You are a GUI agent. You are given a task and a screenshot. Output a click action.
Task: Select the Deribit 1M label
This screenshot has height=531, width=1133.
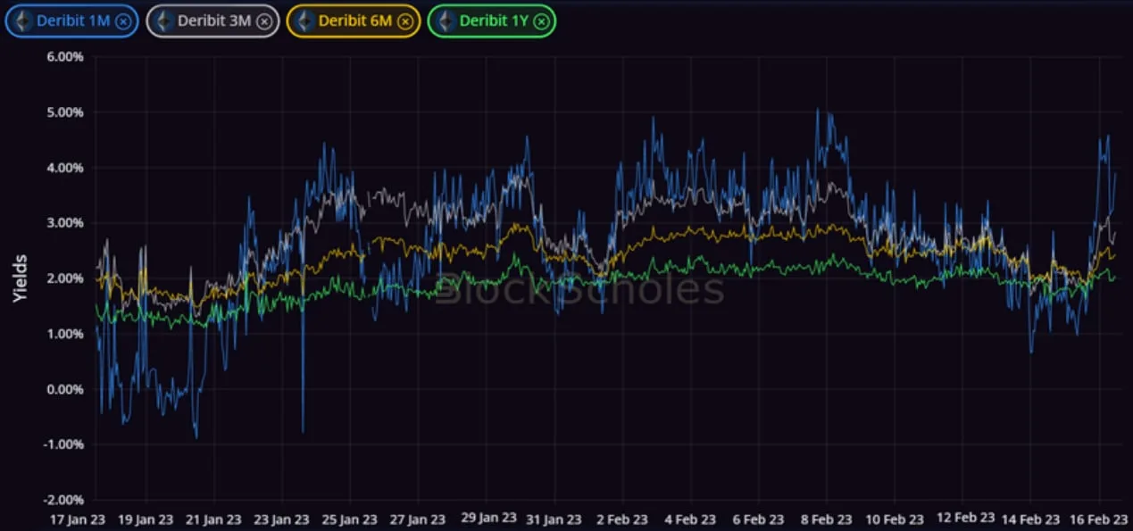(x=72, y=21)
